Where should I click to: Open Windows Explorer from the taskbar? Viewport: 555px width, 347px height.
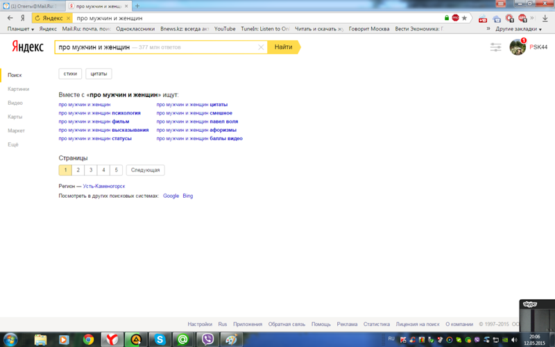pos(40,340)
